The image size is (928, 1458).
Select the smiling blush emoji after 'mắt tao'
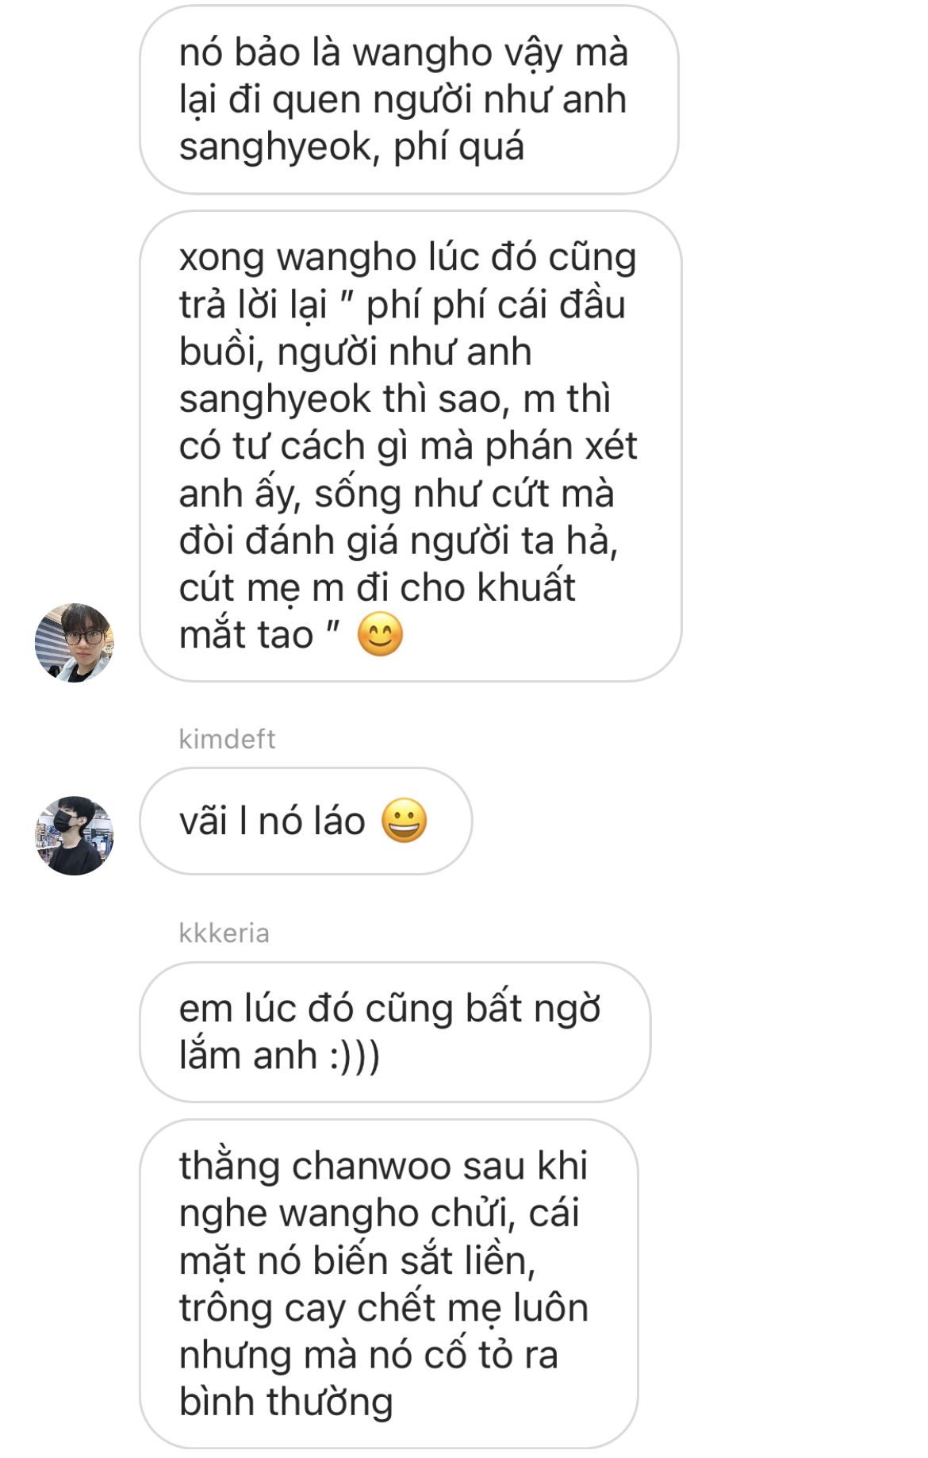coord(381,635)
